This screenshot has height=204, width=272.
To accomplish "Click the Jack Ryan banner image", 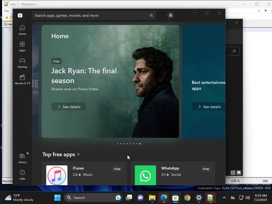I will click(110, 81).
